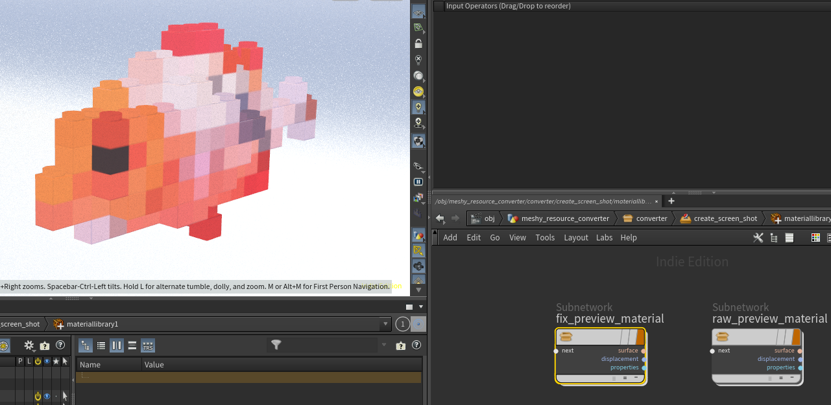Open the filter field dropdown arrow
Image resolution: width=831 pixels, height=405 pixels.
[x=384, y=345]
